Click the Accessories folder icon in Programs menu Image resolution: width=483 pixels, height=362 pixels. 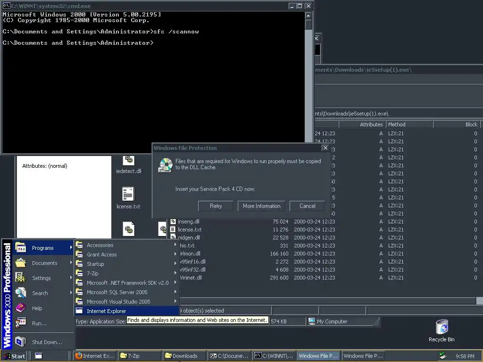coord(79,245)
